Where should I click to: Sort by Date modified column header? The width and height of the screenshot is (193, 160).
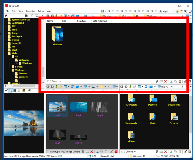(x=101, y=21)
